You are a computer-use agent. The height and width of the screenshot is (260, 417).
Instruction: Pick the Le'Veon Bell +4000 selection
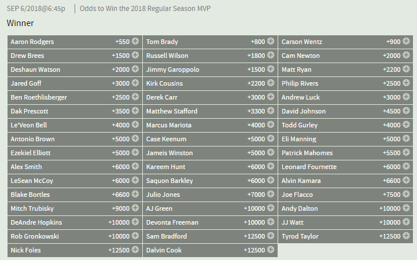(69, 125)
